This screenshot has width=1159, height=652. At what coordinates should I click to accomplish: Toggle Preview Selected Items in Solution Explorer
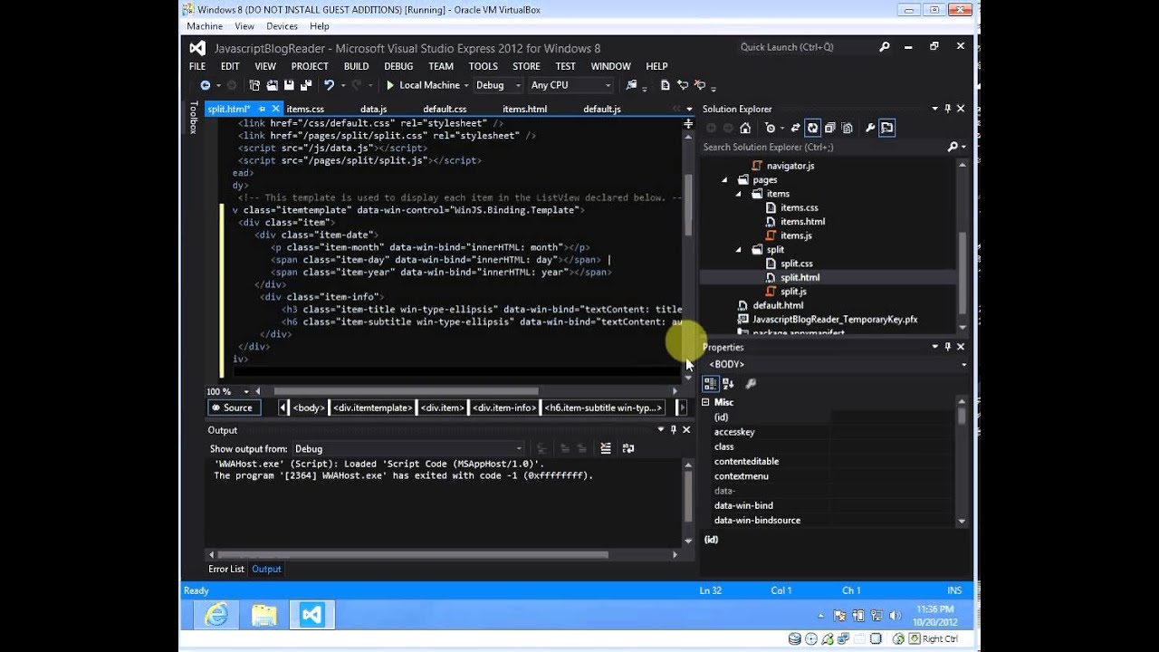[x=887, y=128]
